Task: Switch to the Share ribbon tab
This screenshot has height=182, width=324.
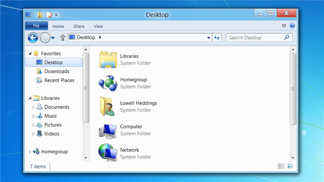Action: [x=79, y=26]
